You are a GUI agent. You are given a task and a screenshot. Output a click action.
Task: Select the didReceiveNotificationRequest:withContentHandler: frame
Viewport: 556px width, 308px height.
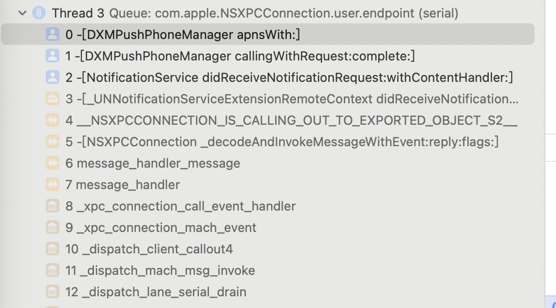289,77
